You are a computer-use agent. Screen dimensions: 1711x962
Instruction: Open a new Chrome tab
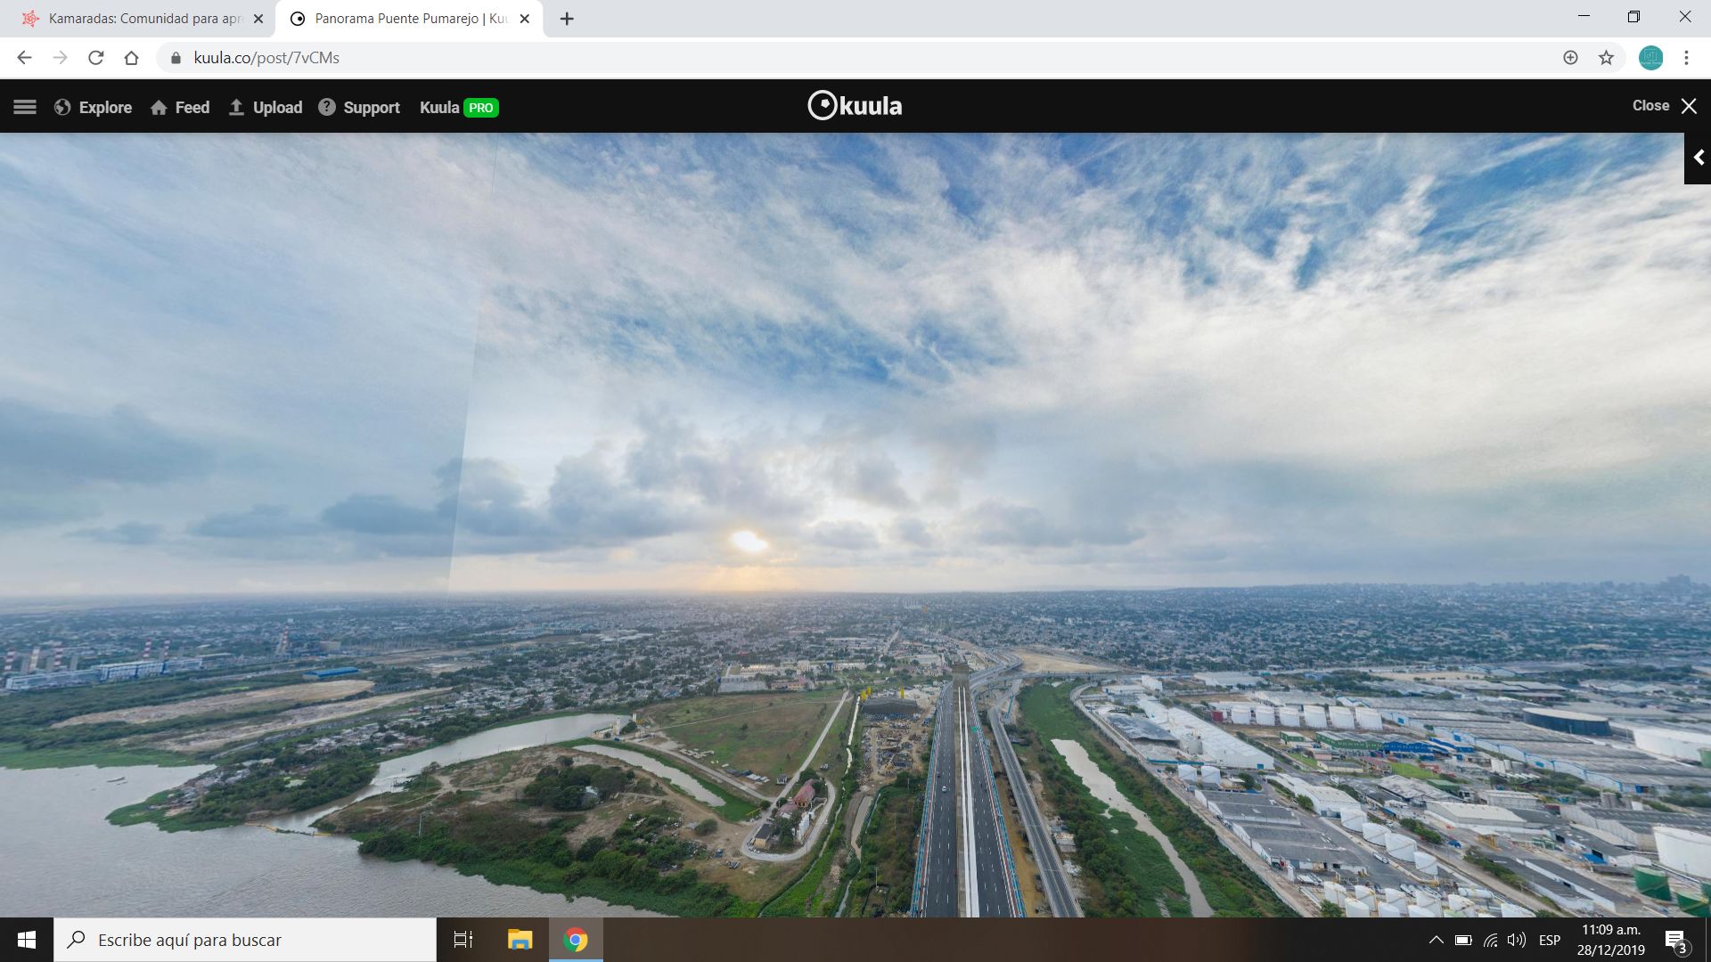click(x=567, y=19)
